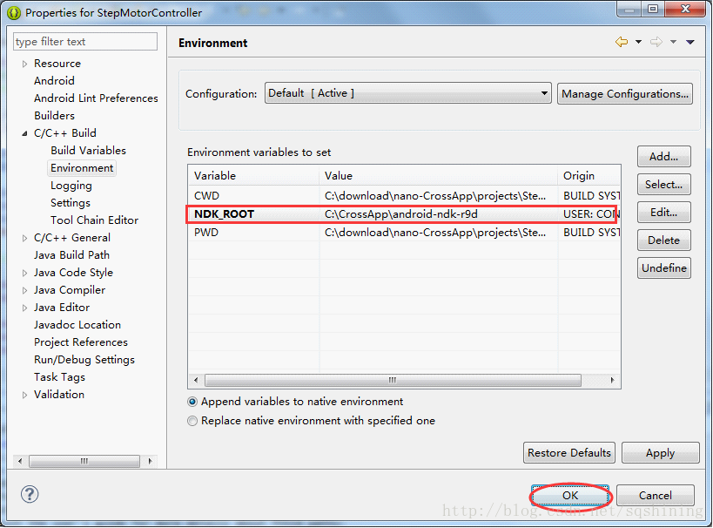Screen dimensions: 713x528
Task: Click table scrollbar left arrow
Action: click(196, 380)
